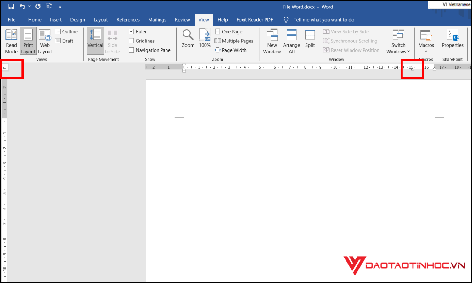Enable the Navigation Pane checkbox

point(132,50)
